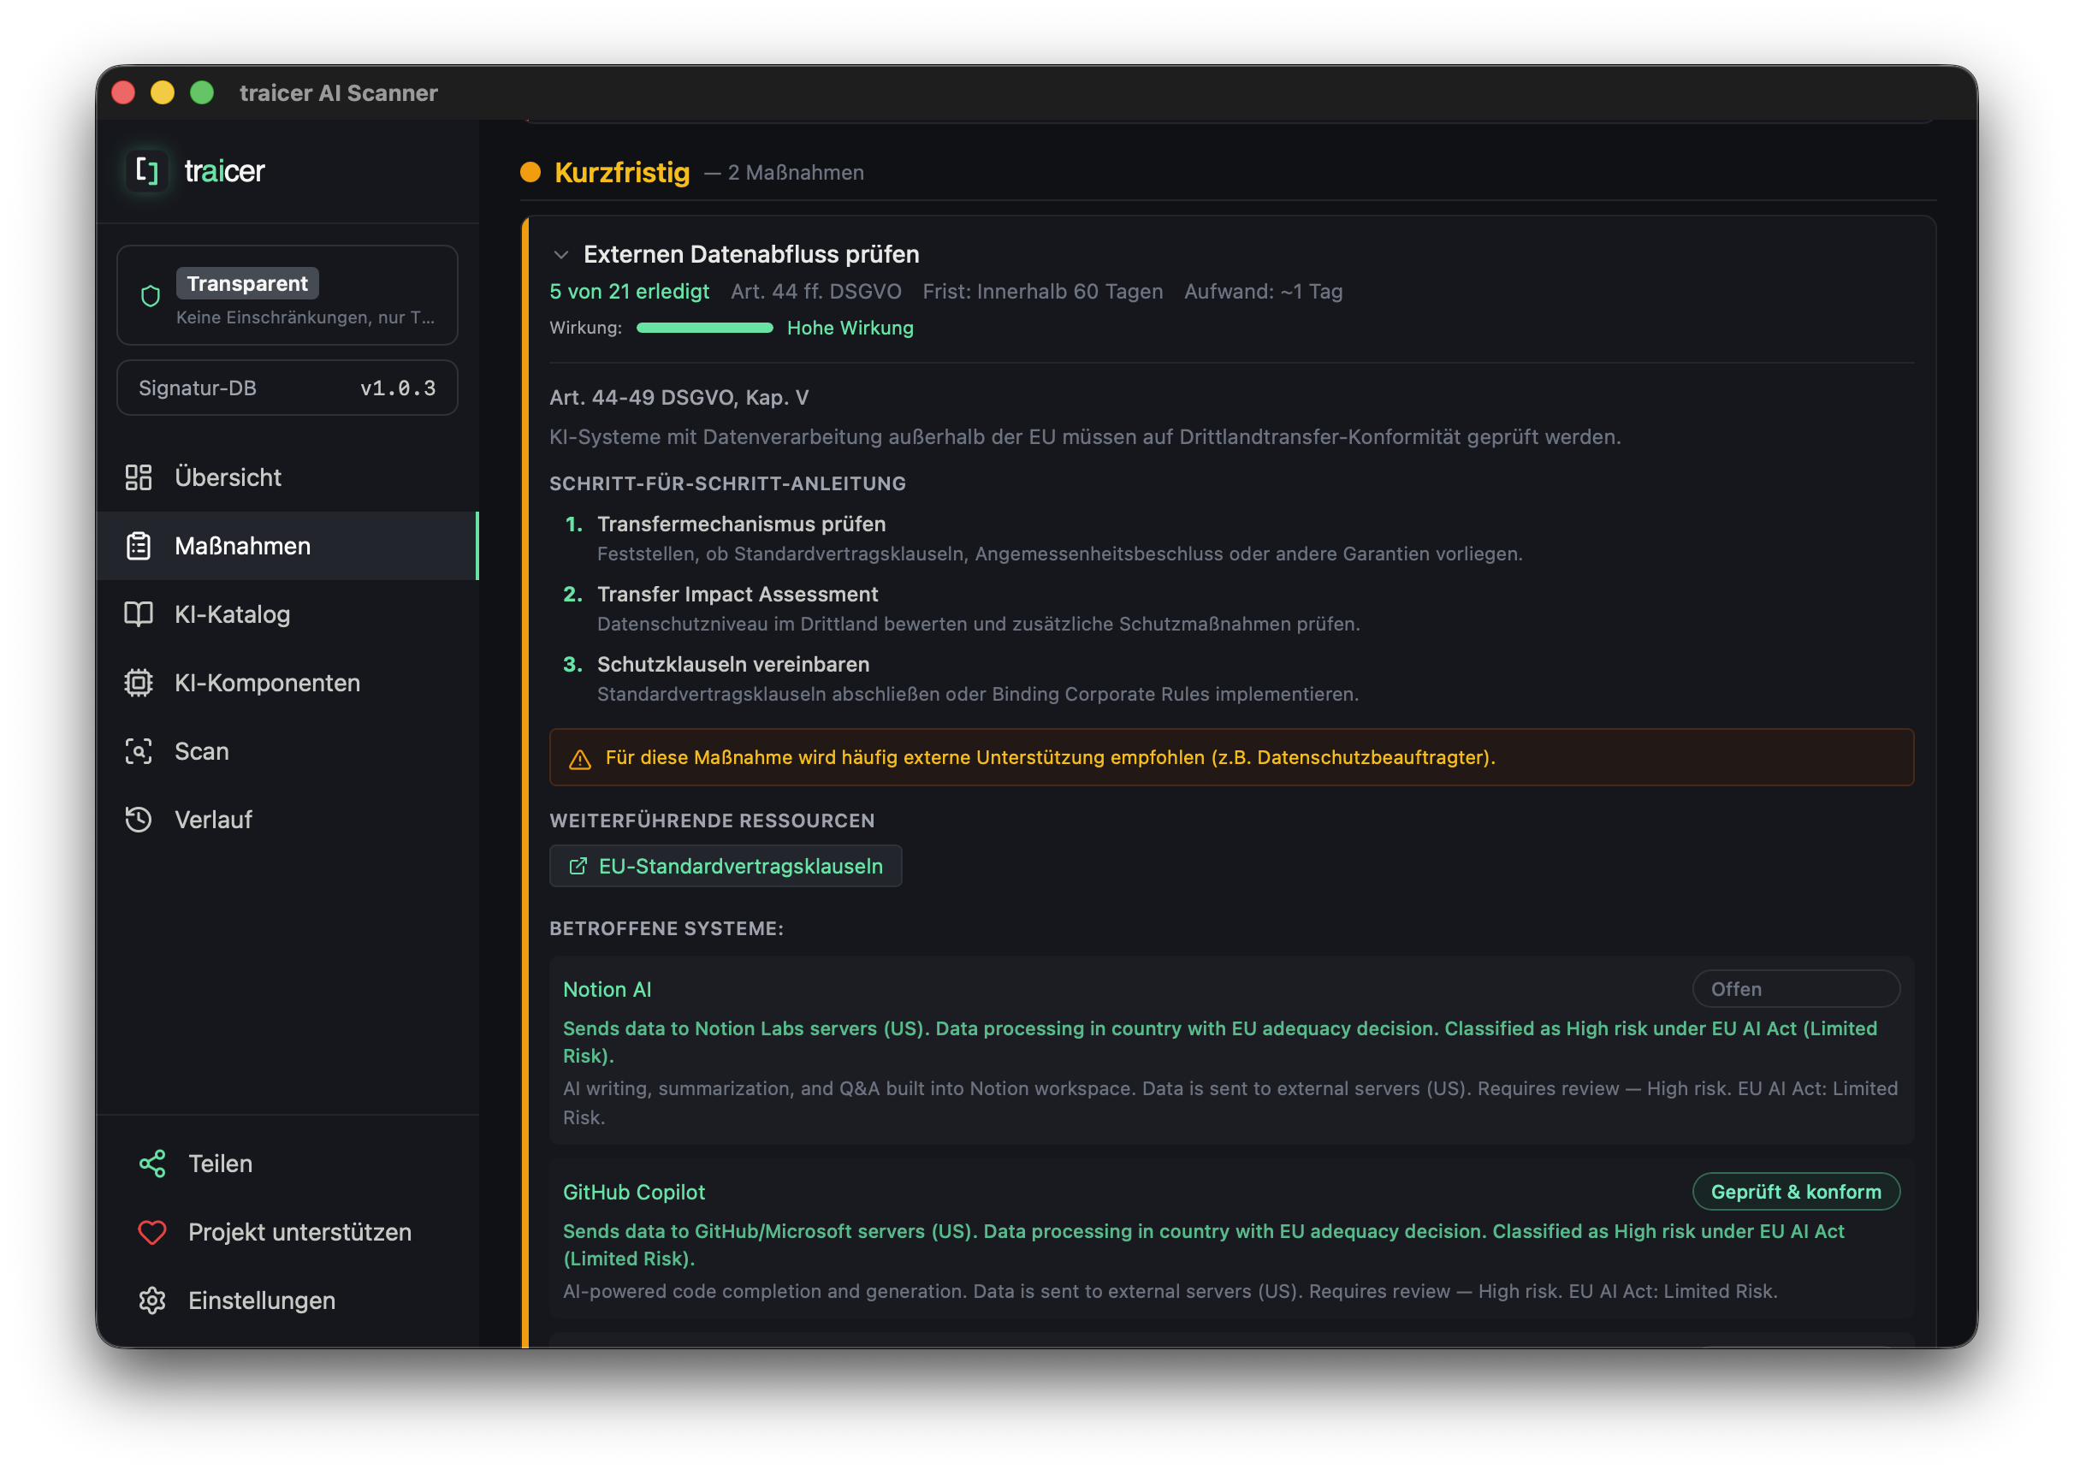This screenshot has width=2074, height=1475.
Task: Click the Signatur-DB v1.0.3 box
Action: click(287, 388)
